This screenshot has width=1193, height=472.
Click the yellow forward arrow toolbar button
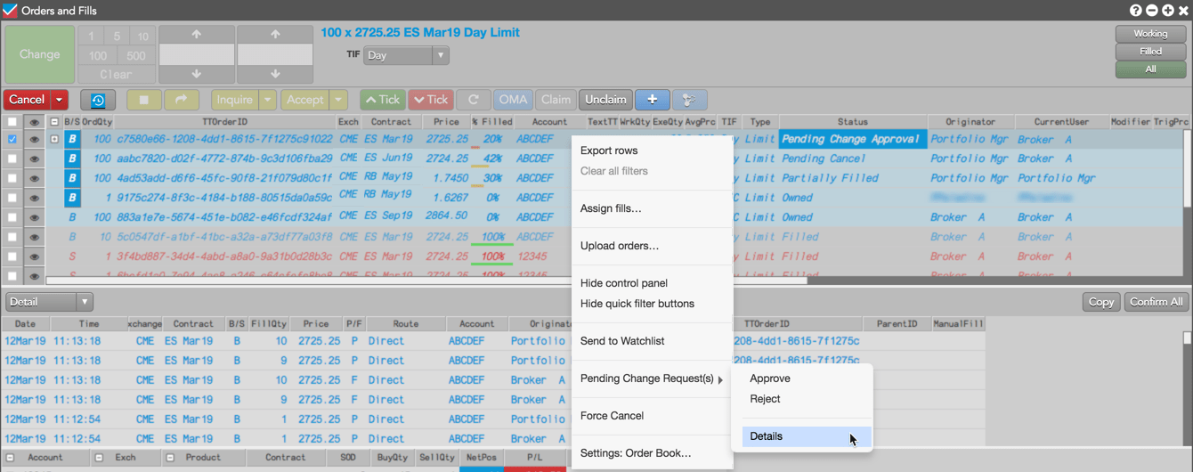pyautogui.click(x=182, y=101)
